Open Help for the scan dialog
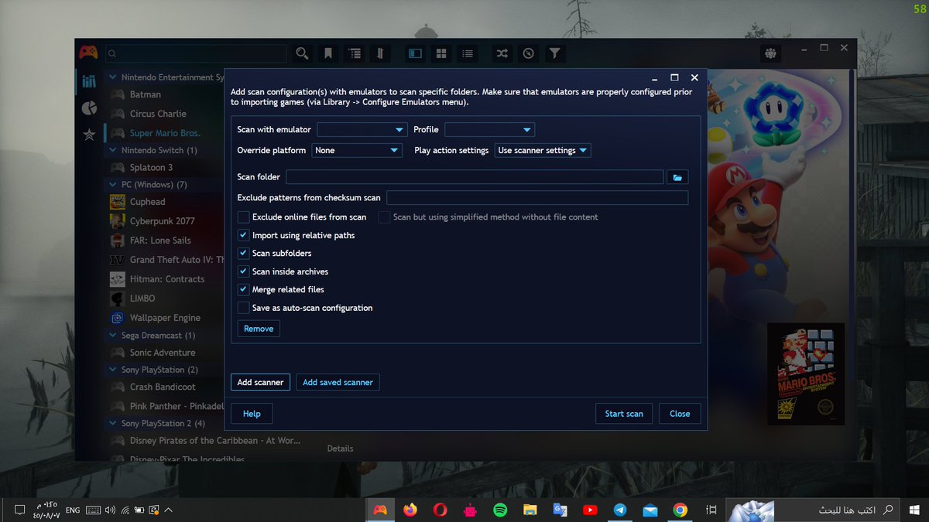Screen dimensions: 929x522 [x=252, y=414]
